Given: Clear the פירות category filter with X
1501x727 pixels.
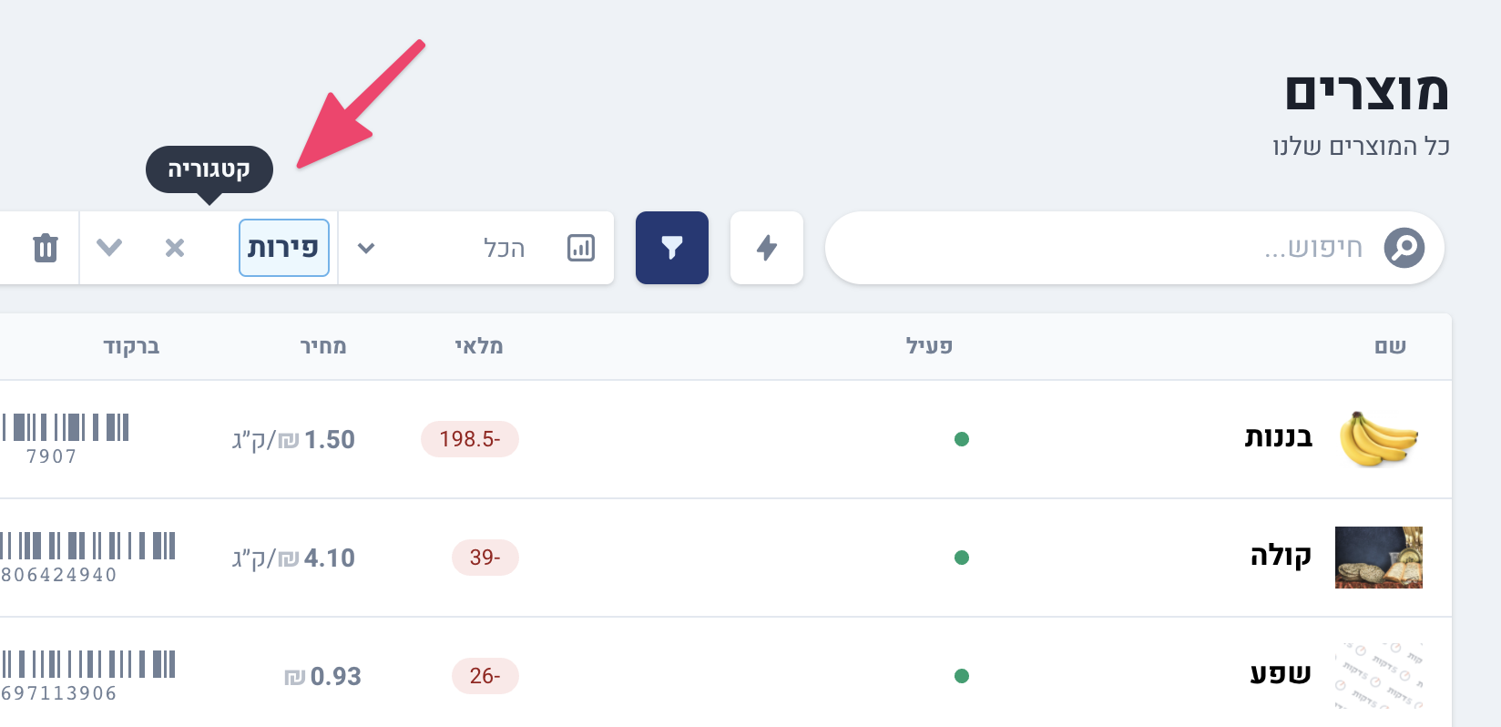Looking at the screenshot, I should pyautogui.click(x=175, y=248).
